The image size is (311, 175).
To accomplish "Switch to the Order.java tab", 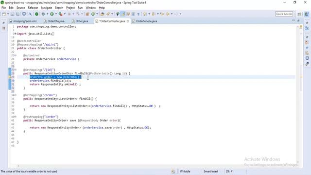I will point(80,21).
